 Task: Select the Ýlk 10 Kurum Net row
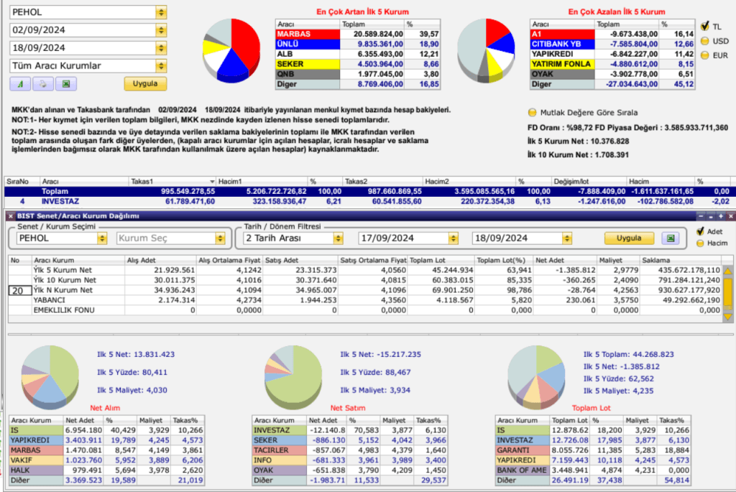[364, 280]
